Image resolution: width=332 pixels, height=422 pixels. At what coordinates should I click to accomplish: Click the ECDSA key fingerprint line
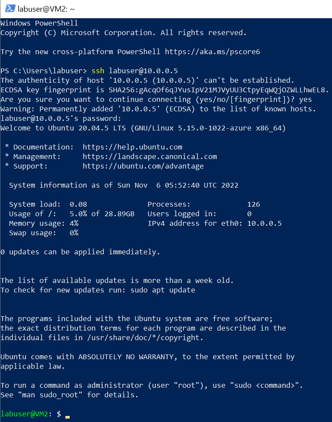pos(164,90)
